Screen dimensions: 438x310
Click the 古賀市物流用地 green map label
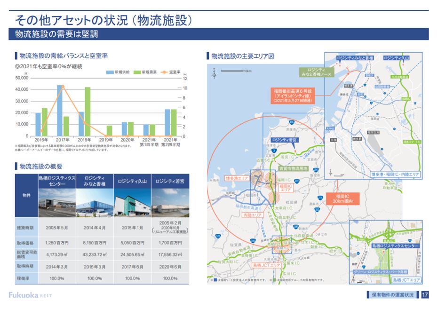click(293, 167)
